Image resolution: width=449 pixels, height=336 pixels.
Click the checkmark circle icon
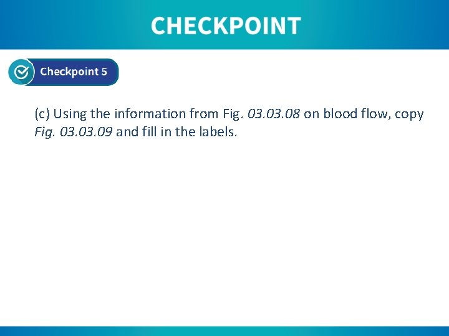(x=21, y=72)
